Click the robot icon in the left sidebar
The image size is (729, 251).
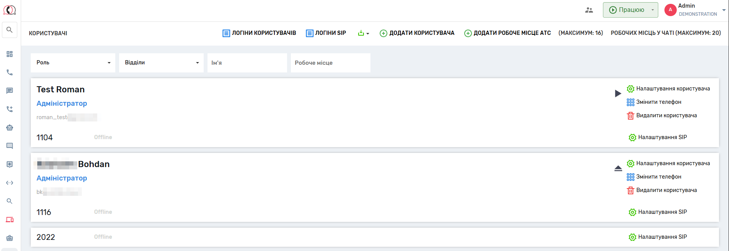10,128
